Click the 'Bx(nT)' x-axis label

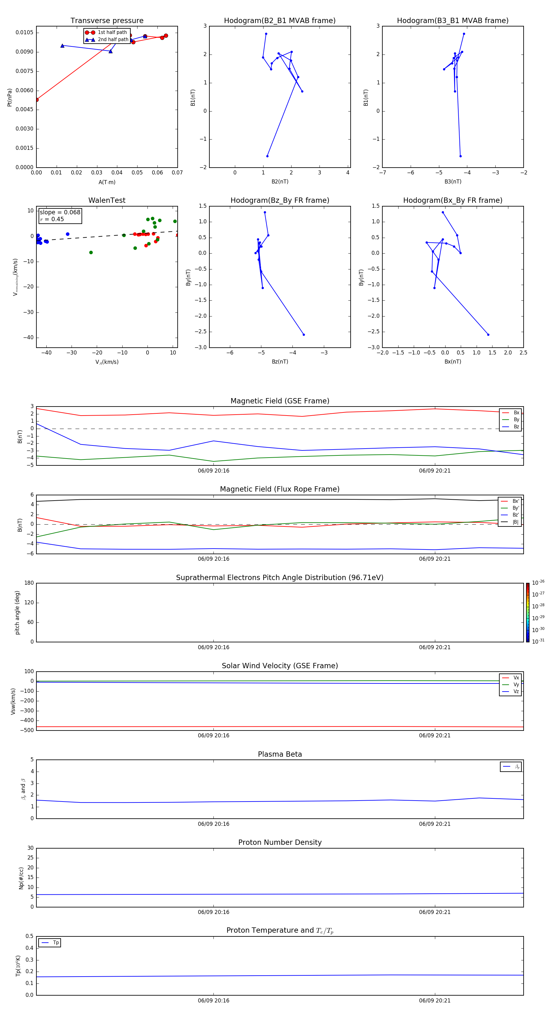coord(453,362)
